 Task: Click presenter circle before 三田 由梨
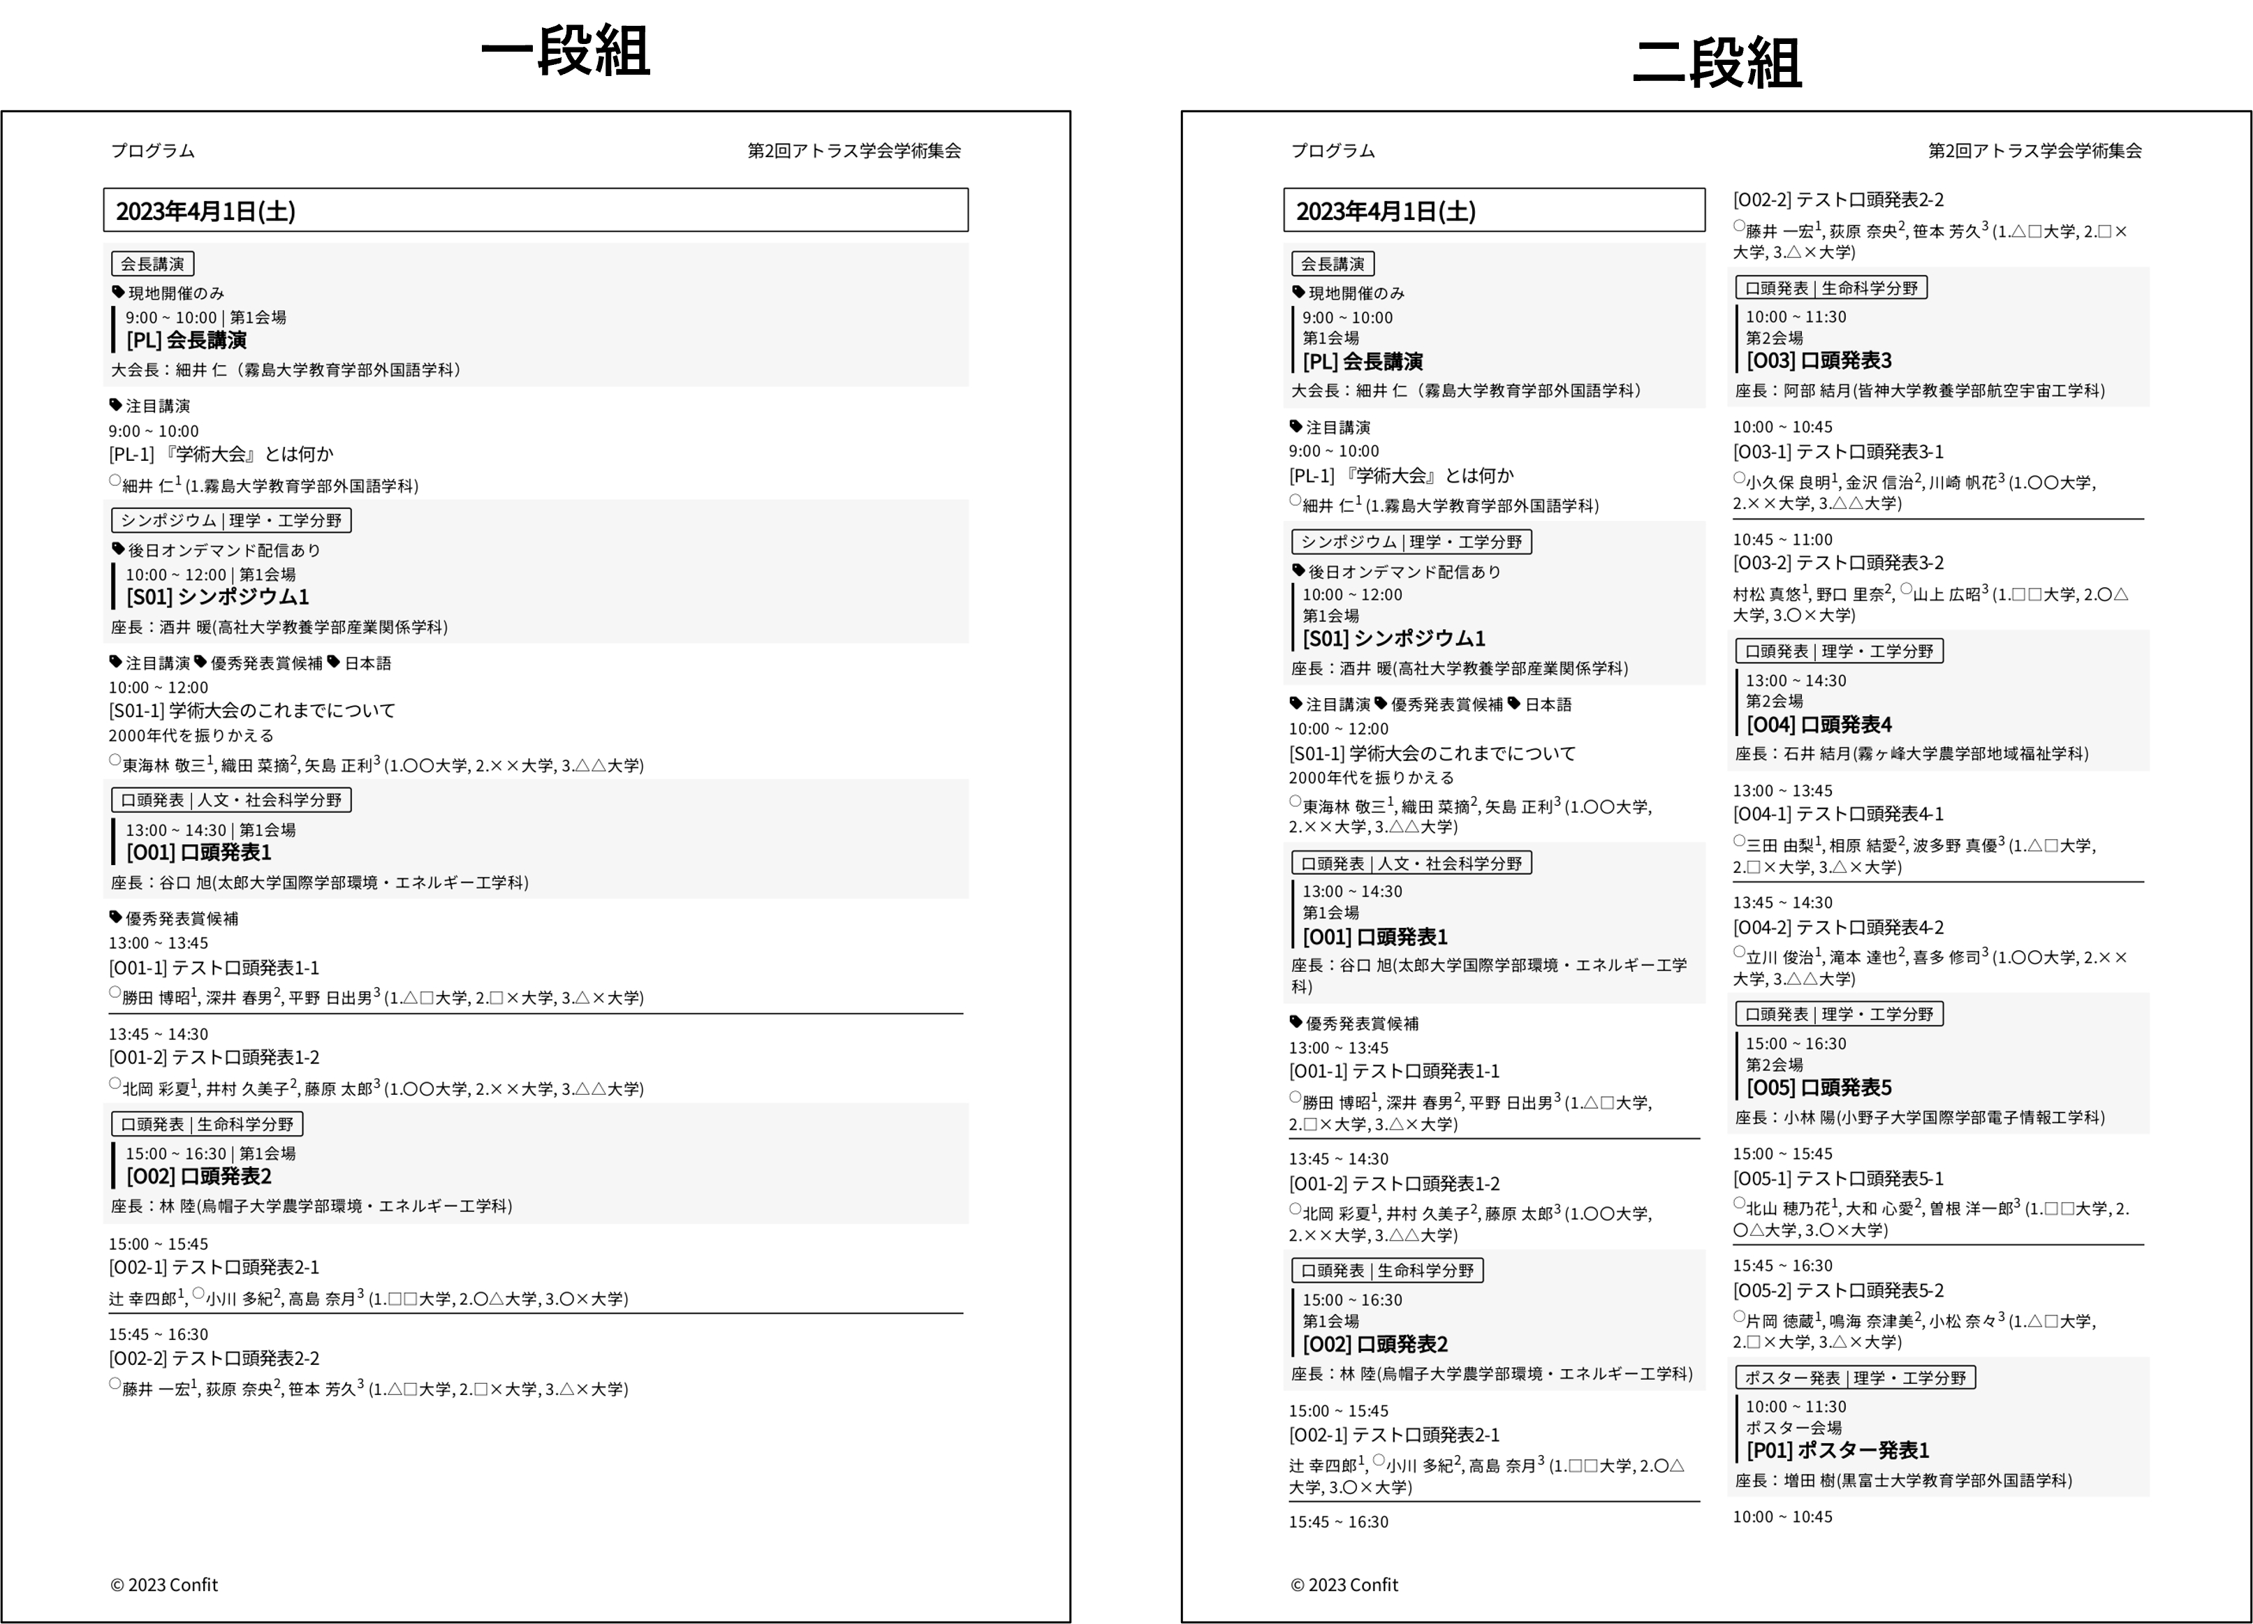tap(1738, 841)
